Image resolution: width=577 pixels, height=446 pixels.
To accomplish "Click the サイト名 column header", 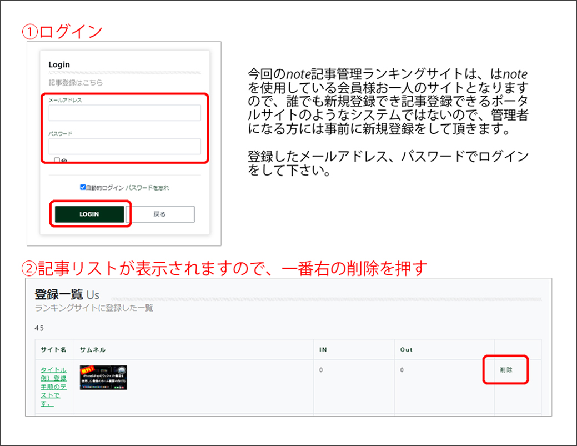I will click(x=53, y=350).
